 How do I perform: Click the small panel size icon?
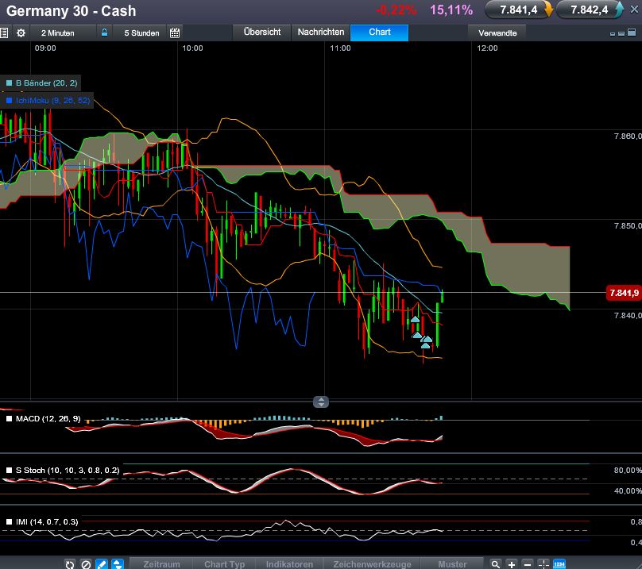pos(613,34)
